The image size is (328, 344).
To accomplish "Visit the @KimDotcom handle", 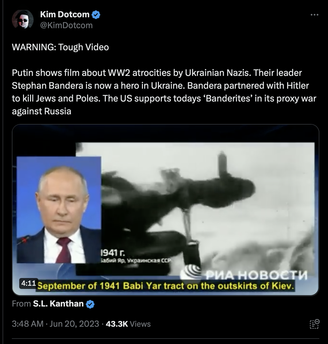I will click(66, 25).
